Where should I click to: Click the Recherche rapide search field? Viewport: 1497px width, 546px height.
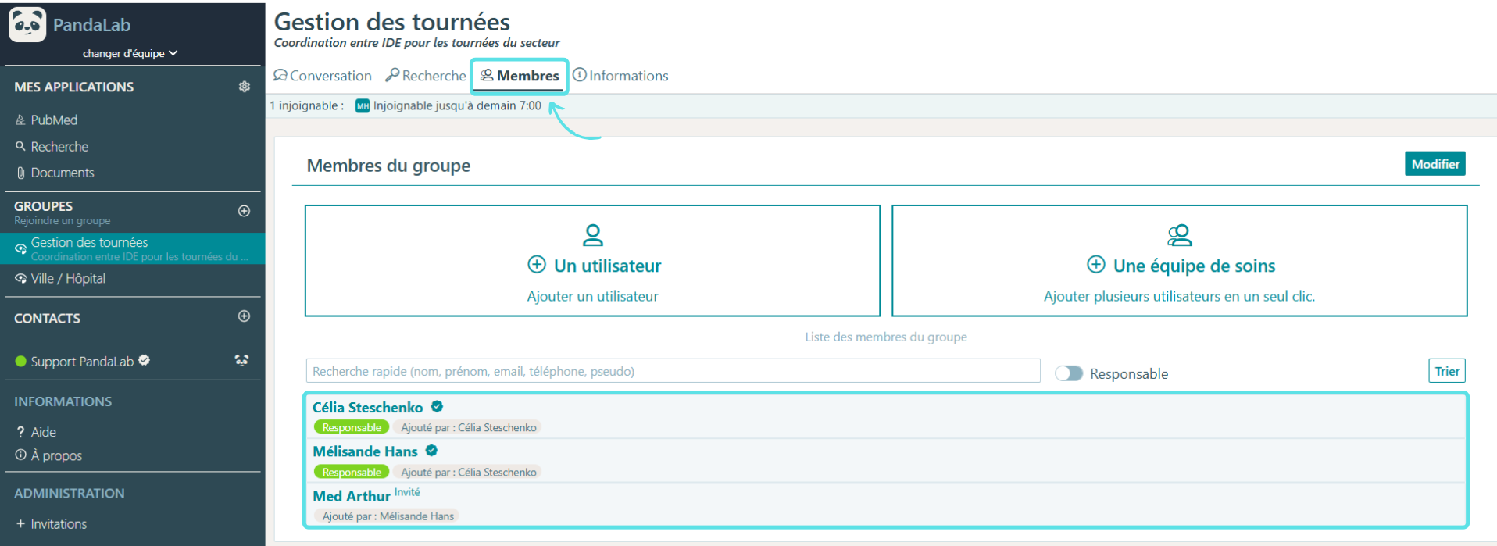point(673,371)
